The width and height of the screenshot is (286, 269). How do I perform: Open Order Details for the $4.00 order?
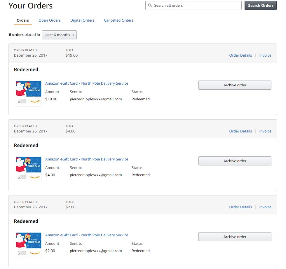coord(240,131)
